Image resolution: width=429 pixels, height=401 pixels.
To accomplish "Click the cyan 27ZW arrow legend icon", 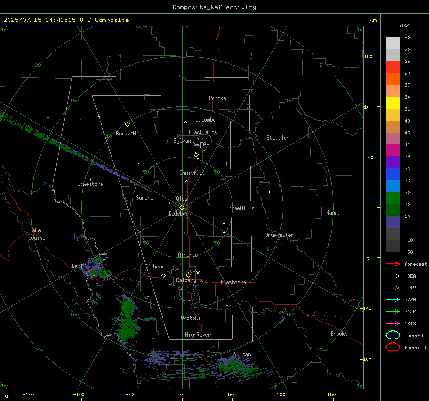I will [x=393, y=300].
